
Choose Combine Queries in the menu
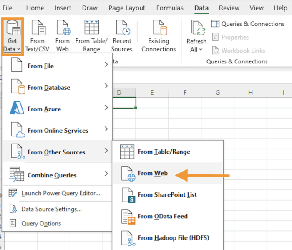click(58, 174)
